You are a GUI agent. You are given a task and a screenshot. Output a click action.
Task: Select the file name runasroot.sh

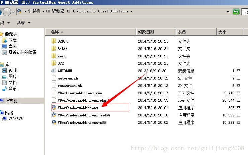pyautogui.click(x=70, y=86)
